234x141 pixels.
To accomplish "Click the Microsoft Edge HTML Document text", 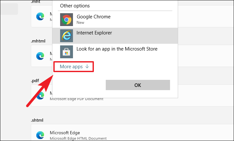I will pyautogui.click(x=78, y=138).
